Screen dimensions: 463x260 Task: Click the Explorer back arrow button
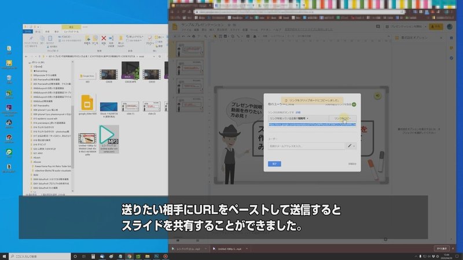[26, 56]
